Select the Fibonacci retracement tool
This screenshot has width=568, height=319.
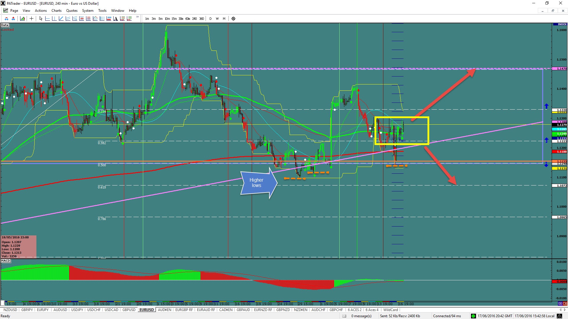[x=81, y=19]
